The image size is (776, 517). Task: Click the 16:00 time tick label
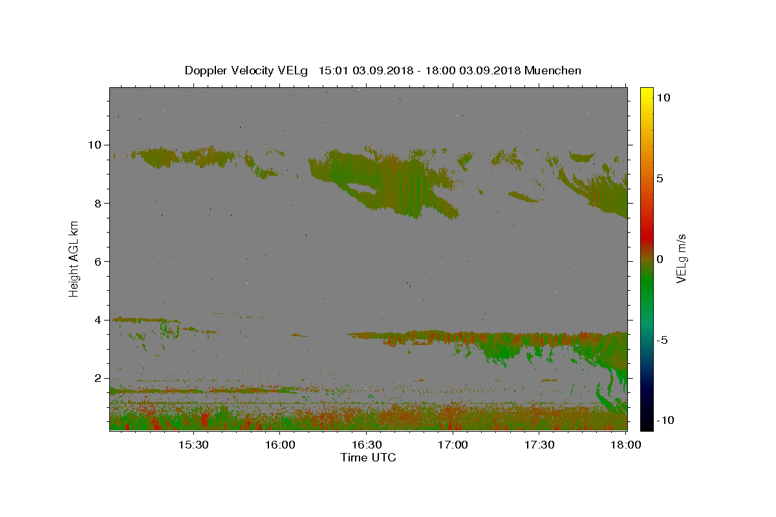tap(280, 445)
